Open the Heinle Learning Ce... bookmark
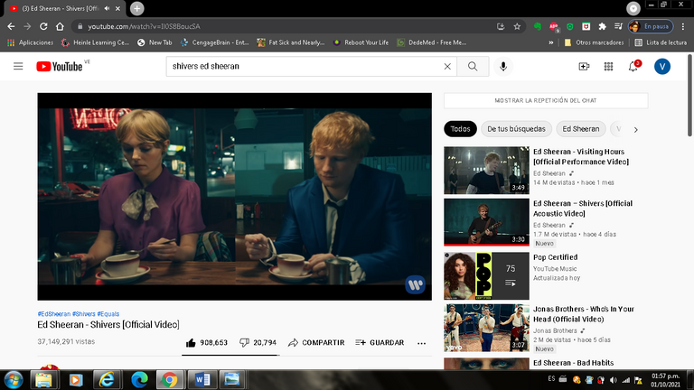694x390 pixels. coord(95,43)
